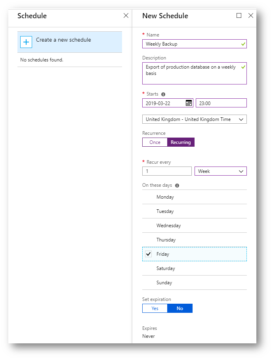Select the Recurring recurrence option
This screenshot has width=273, height=360.
tap(181, 142)
